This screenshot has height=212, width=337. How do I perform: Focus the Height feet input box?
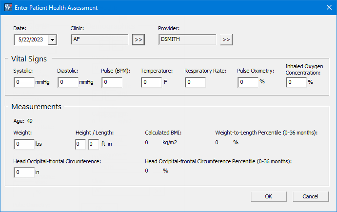tap(80, 144)
